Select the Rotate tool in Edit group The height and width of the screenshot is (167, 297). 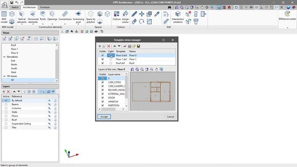coord(142,21)
